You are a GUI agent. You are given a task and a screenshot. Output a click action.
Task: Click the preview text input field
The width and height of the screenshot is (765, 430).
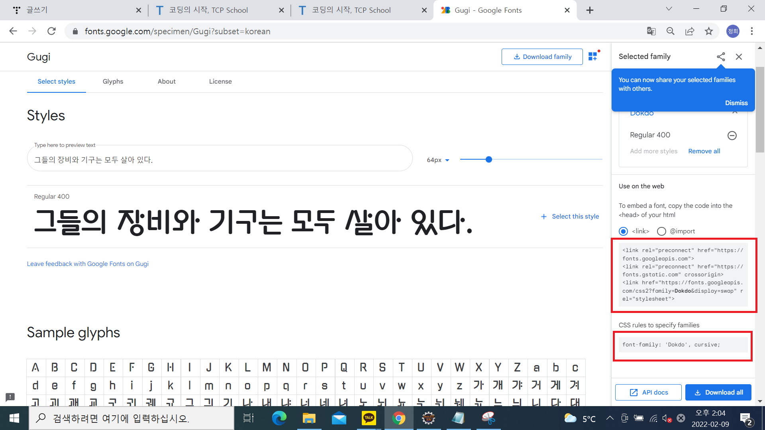point(219,160)
